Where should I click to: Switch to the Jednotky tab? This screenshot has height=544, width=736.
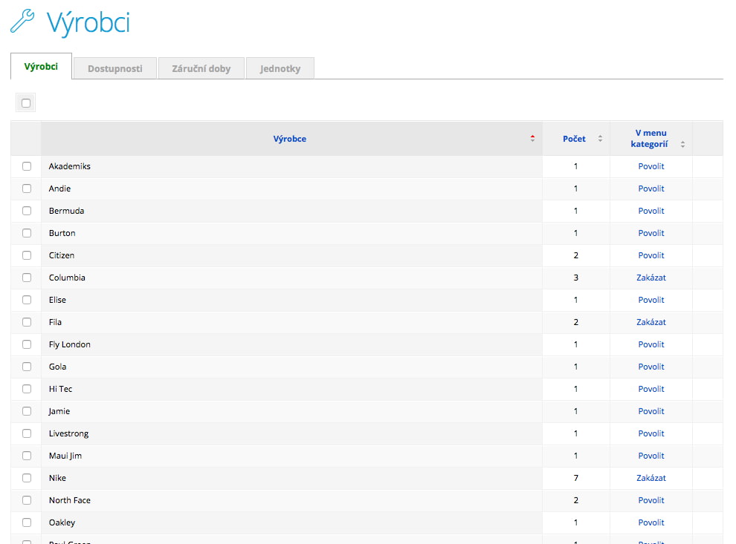click(x=280, y=68)
